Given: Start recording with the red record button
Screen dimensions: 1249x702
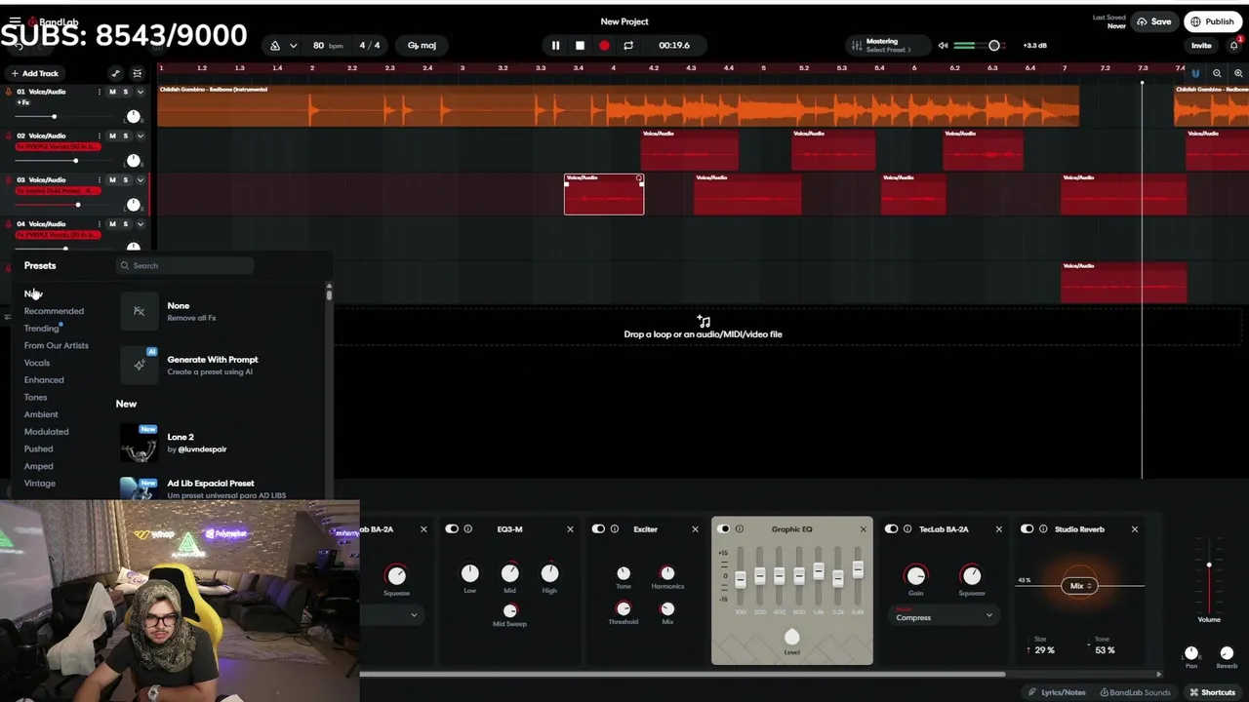Looking at the screenshot, I should (x=604, y=46).
